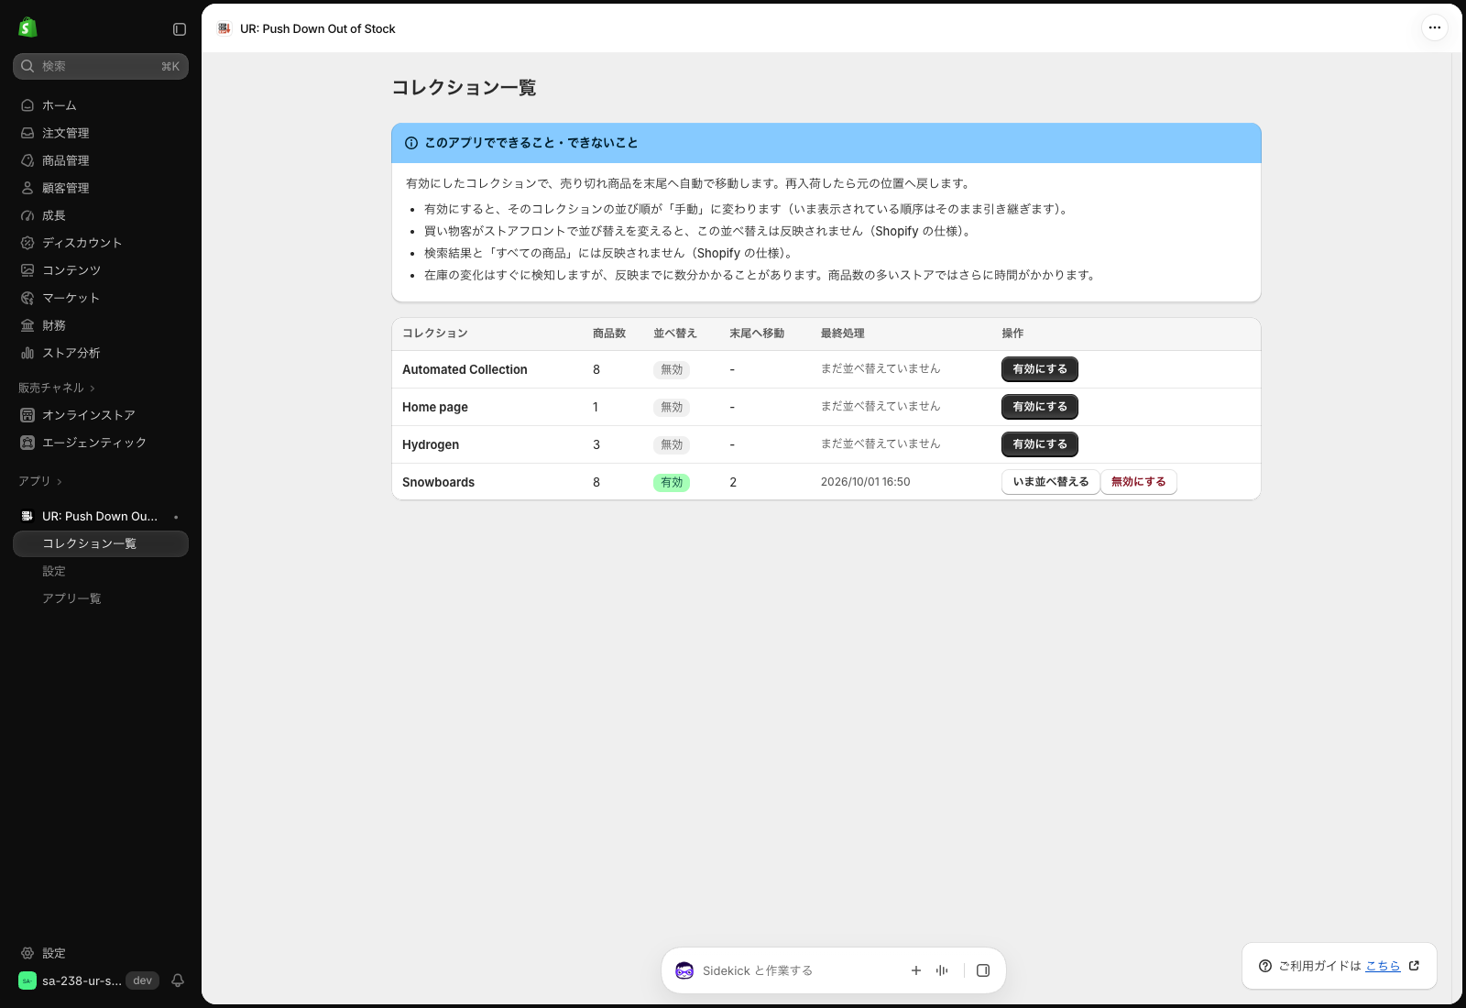This screenshot has height=1008, width=1466.
Task: Open コンテンツ content icon
Action: pyautogui.click(x=27, y=270)
